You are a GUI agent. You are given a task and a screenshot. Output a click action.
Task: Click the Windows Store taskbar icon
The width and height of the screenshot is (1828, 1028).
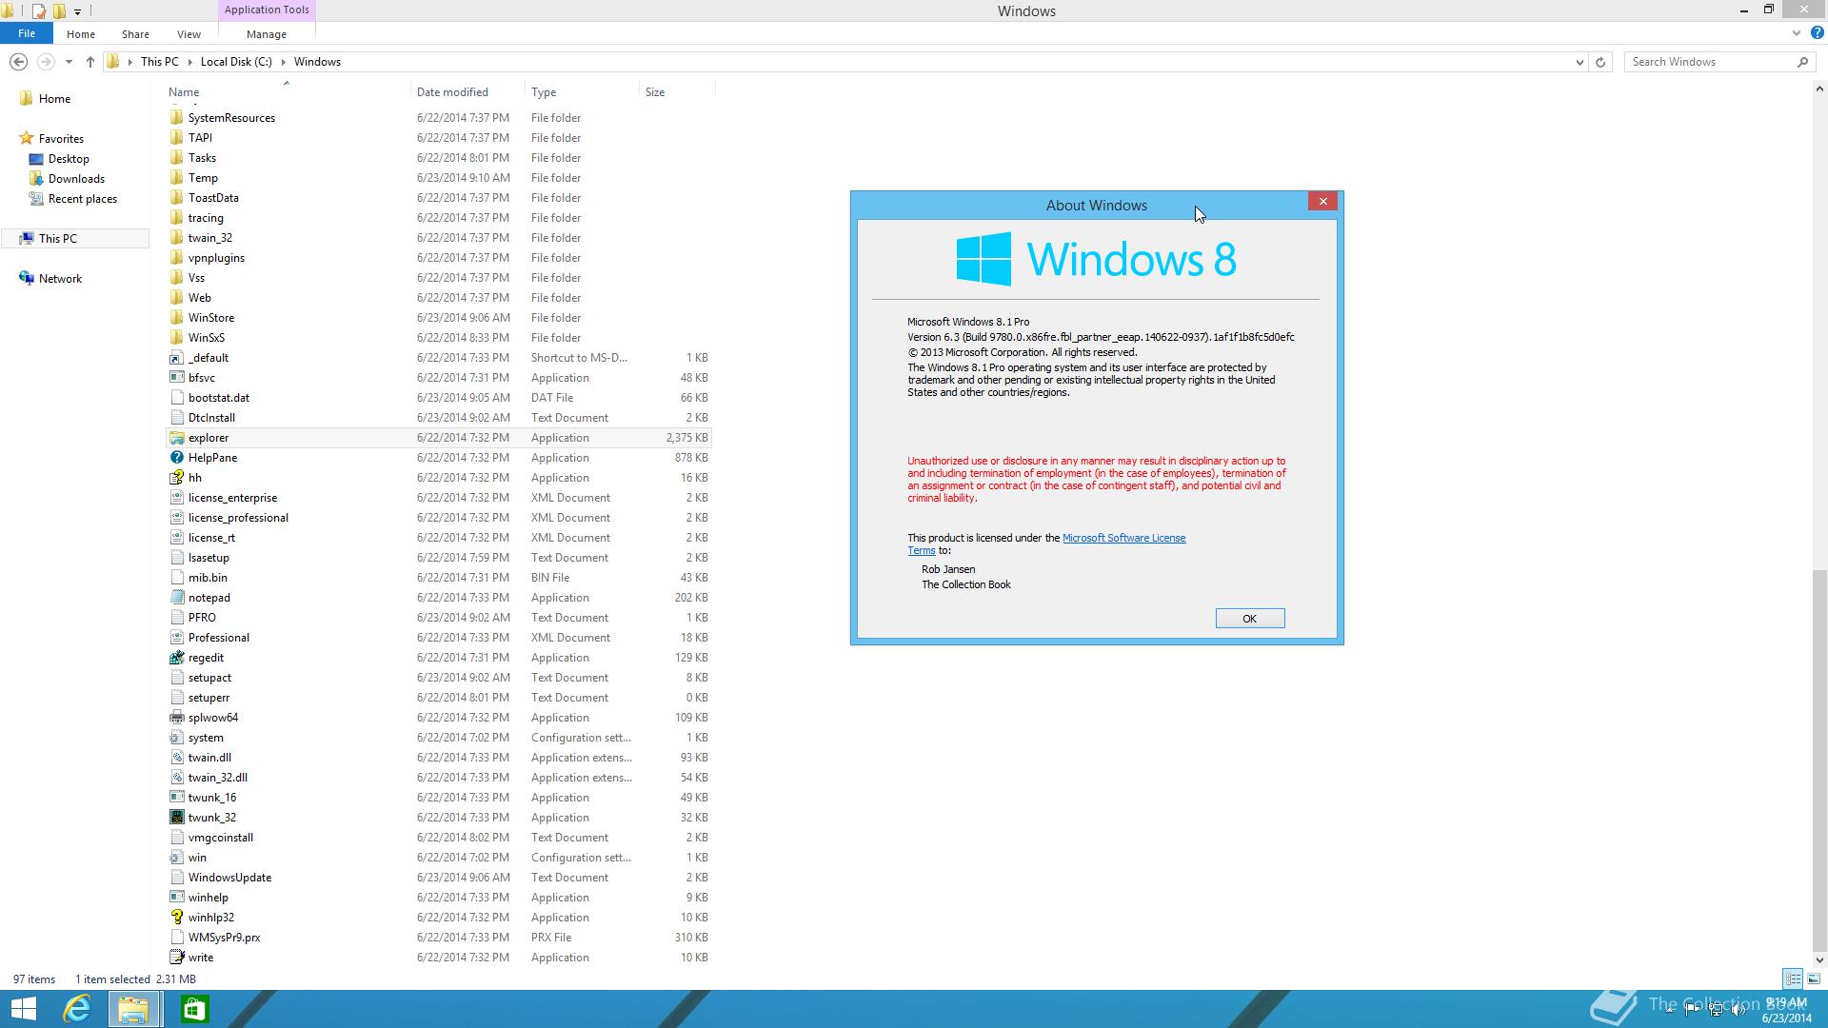pos(194,1009)
